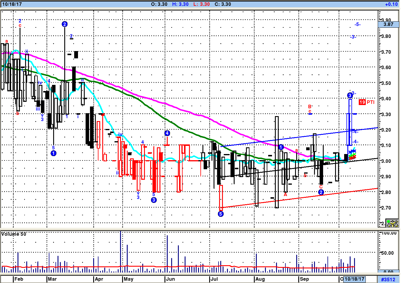The height and width of the screenshot is (283, 409).
Task: Click the +0.10 change value in header
Action: 391,4
